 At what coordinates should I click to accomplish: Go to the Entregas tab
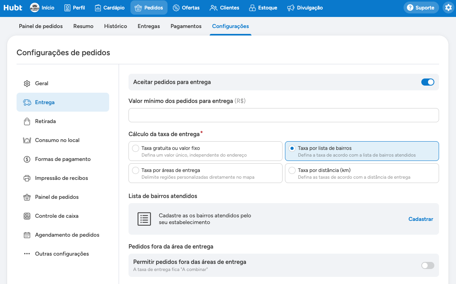click(x=149, y=26)
